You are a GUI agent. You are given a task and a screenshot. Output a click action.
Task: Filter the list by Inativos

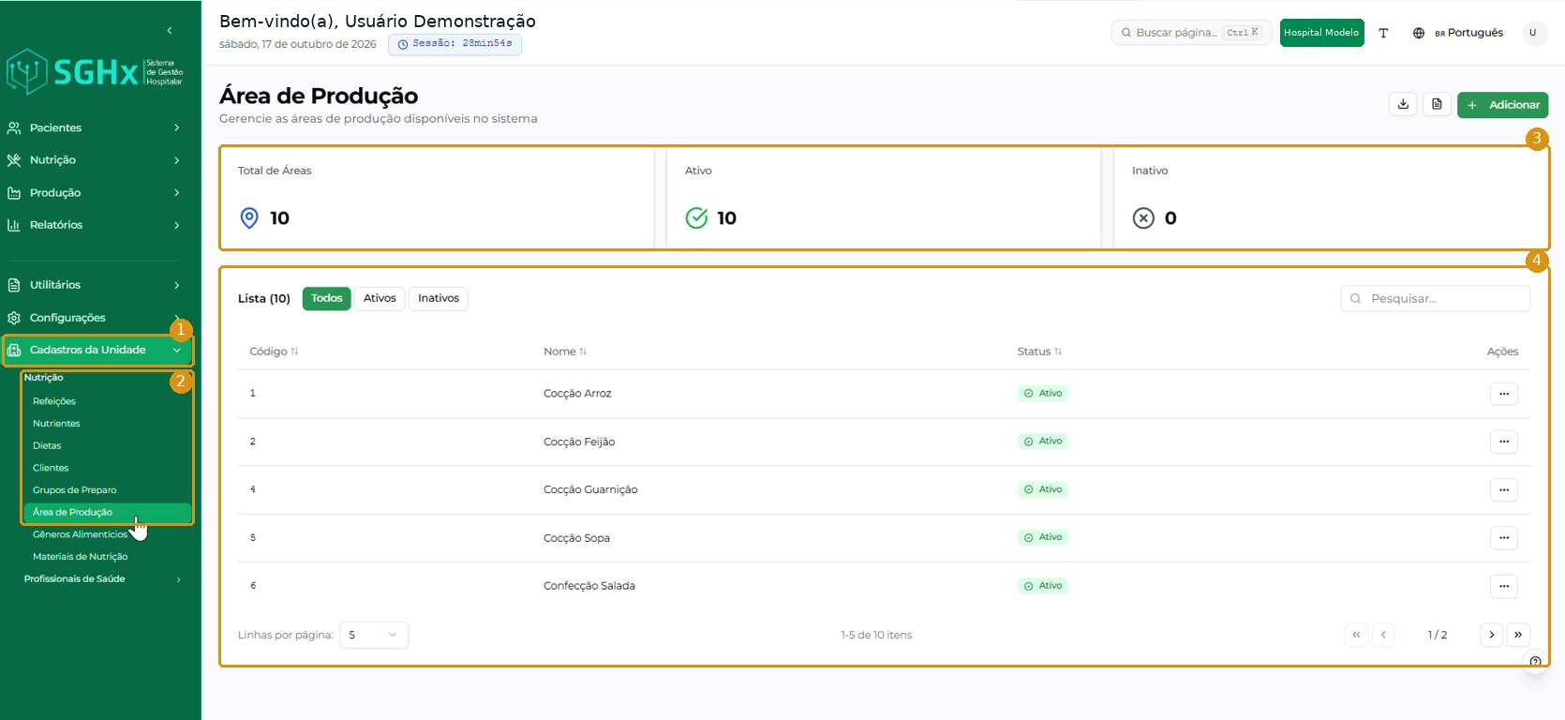pos(439,298)
